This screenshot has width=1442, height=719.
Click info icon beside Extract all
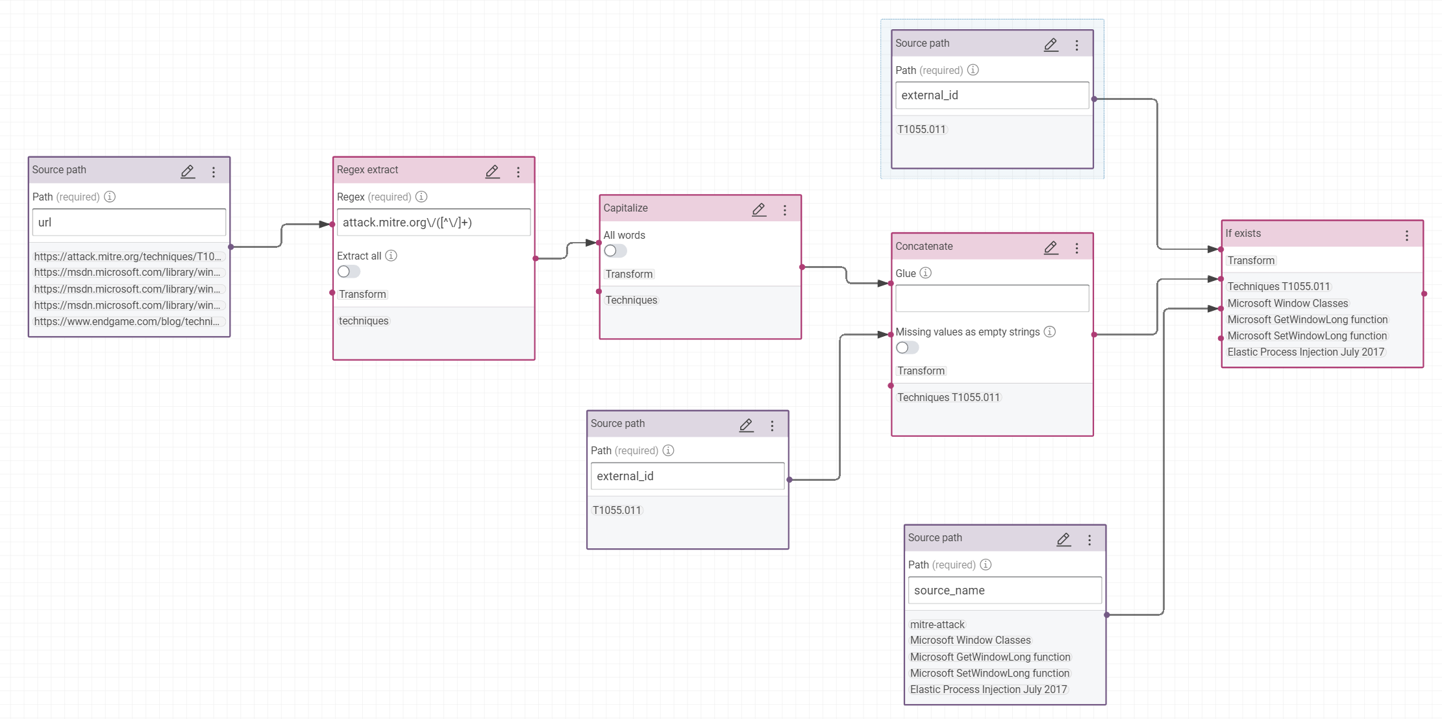391,256
